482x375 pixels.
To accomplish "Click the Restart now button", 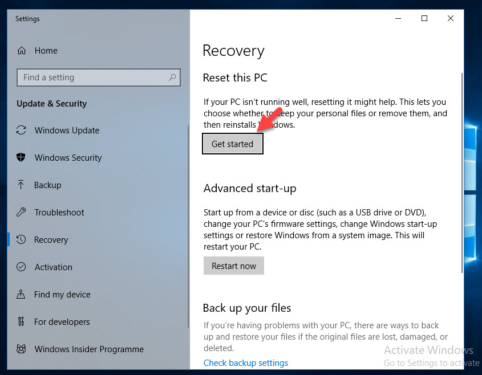I will tap(234, 266).
